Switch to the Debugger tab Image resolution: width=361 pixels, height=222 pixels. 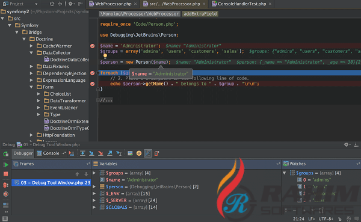23,153
